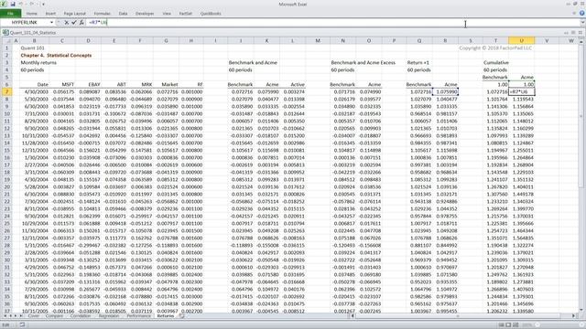Image resolution: width=586 pixels, height=329 pixels.
Task: Click the 'Benchmark and Acme Excess' label
Action: click(363, 63)
